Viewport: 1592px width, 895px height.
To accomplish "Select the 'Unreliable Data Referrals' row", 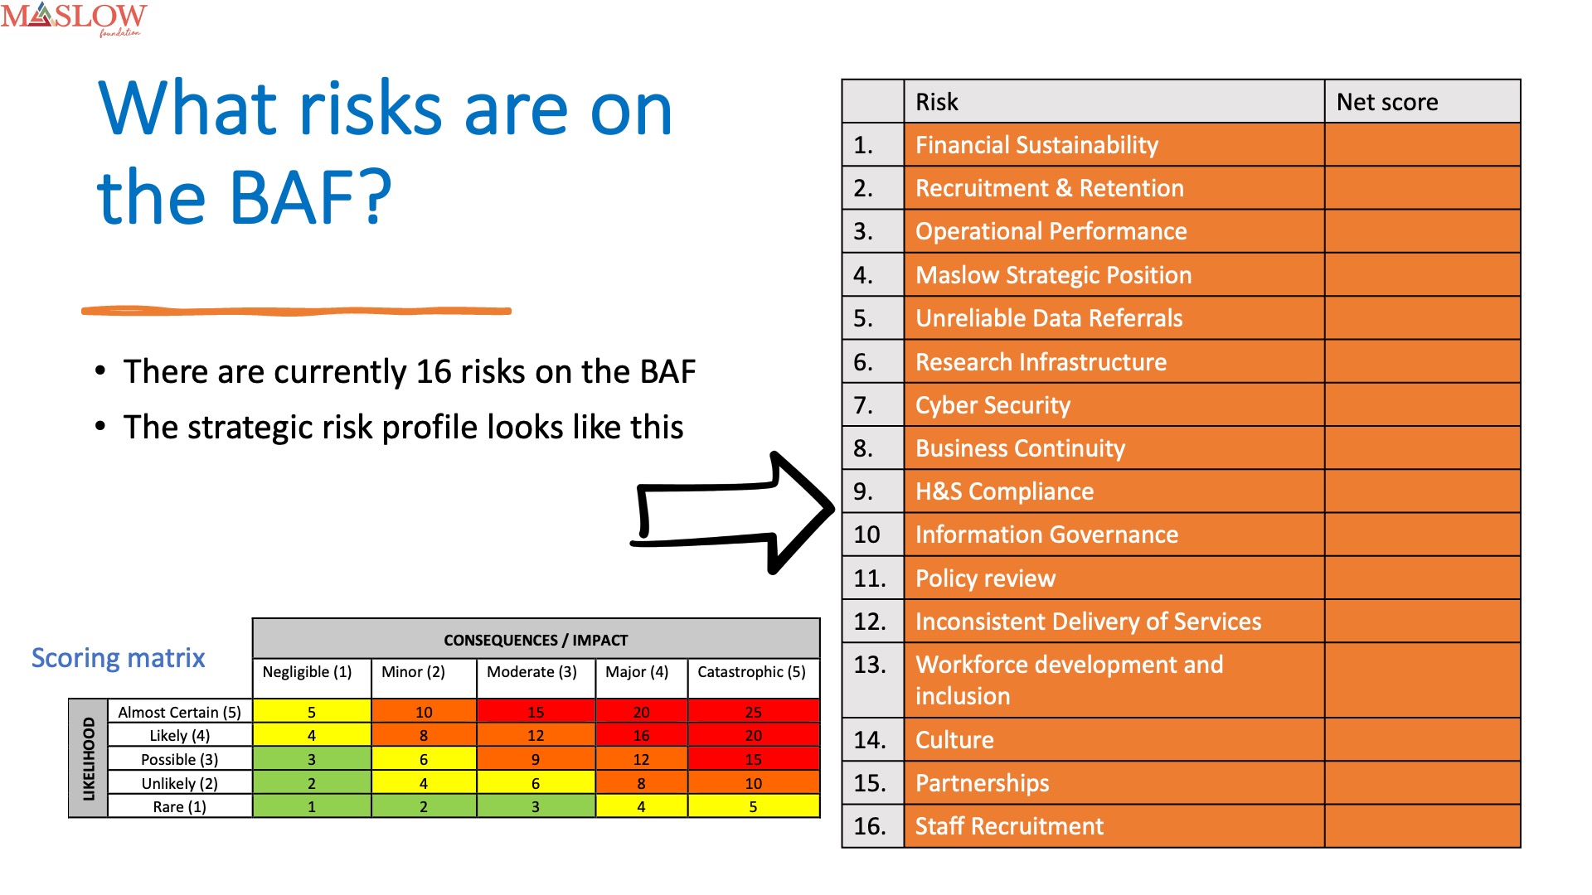I will [1181, 318].
